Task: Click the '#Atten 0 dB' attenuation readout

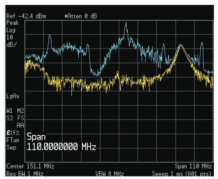Action: pyautogui.click(x=81, y=16)
